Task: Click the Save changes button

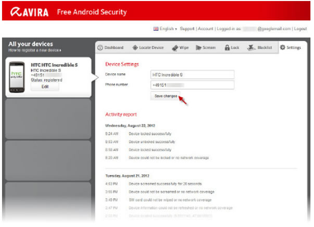Action: (166, 96)
